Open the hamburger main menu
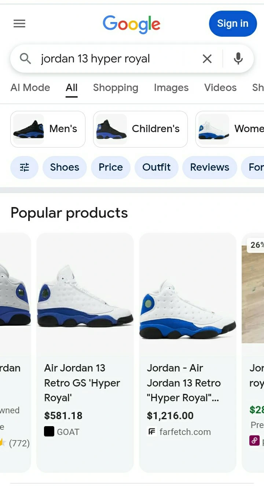The height and width of the screenshot is (486, 264). tap(19, 24)
